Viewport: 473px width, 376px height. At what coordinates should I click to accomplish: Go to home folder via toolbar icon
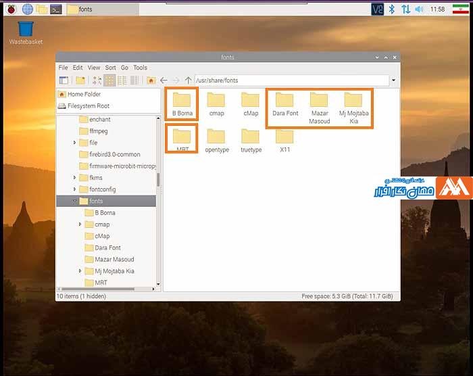click(x=151, y=80)
